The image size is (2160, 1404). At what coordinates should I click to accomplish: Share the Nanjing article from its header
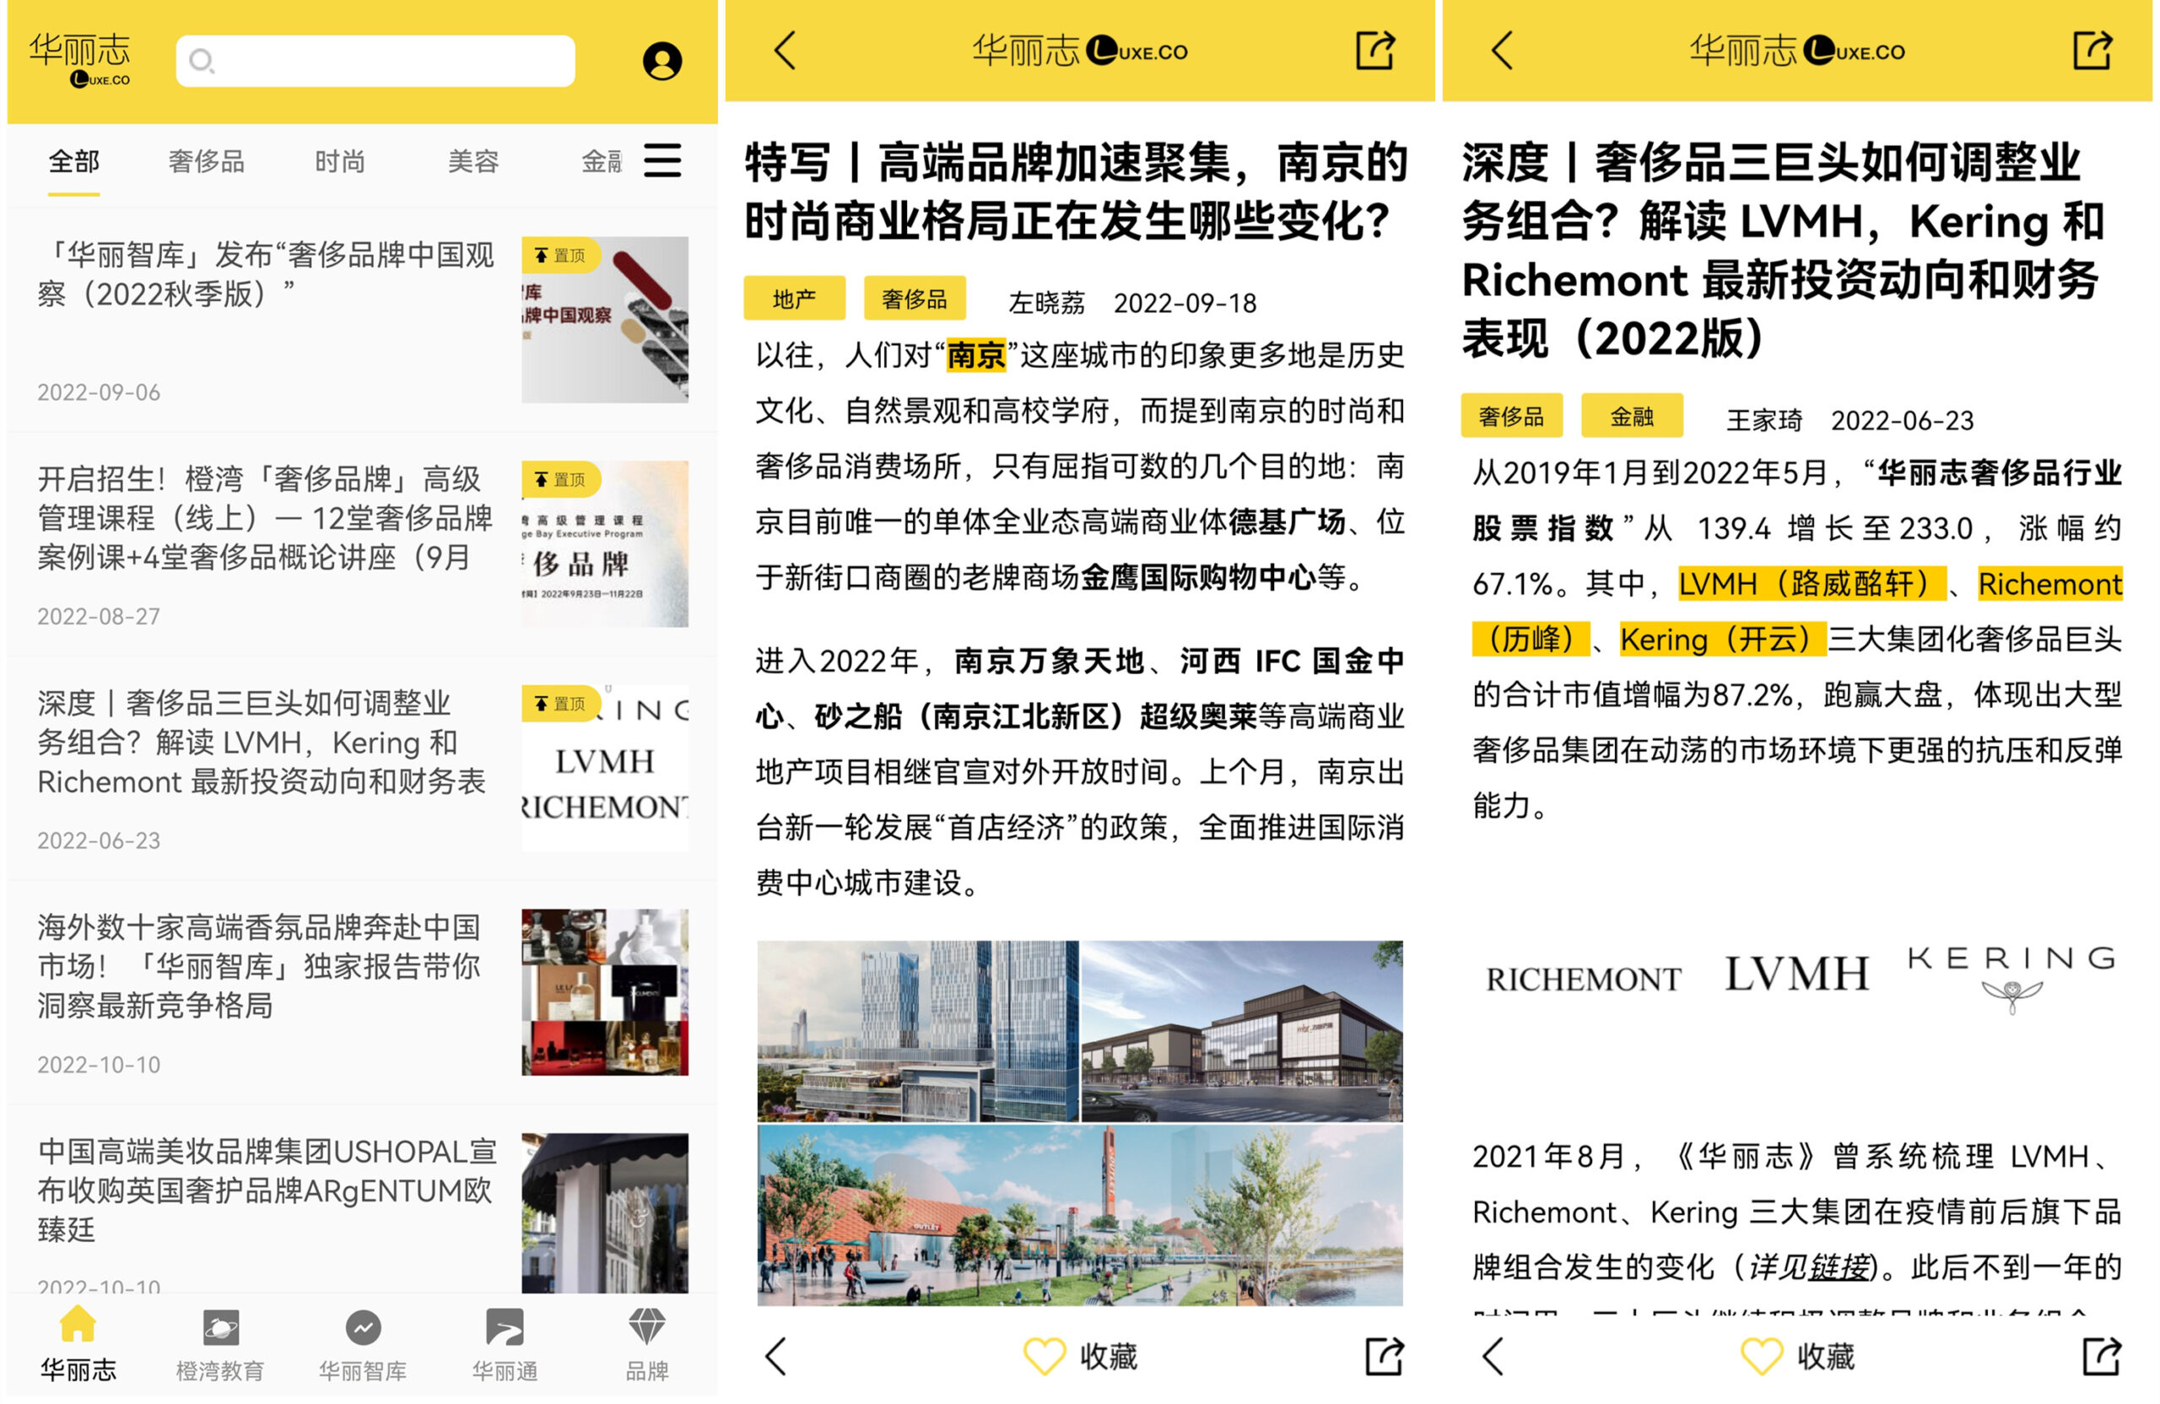pos(1374,50)
